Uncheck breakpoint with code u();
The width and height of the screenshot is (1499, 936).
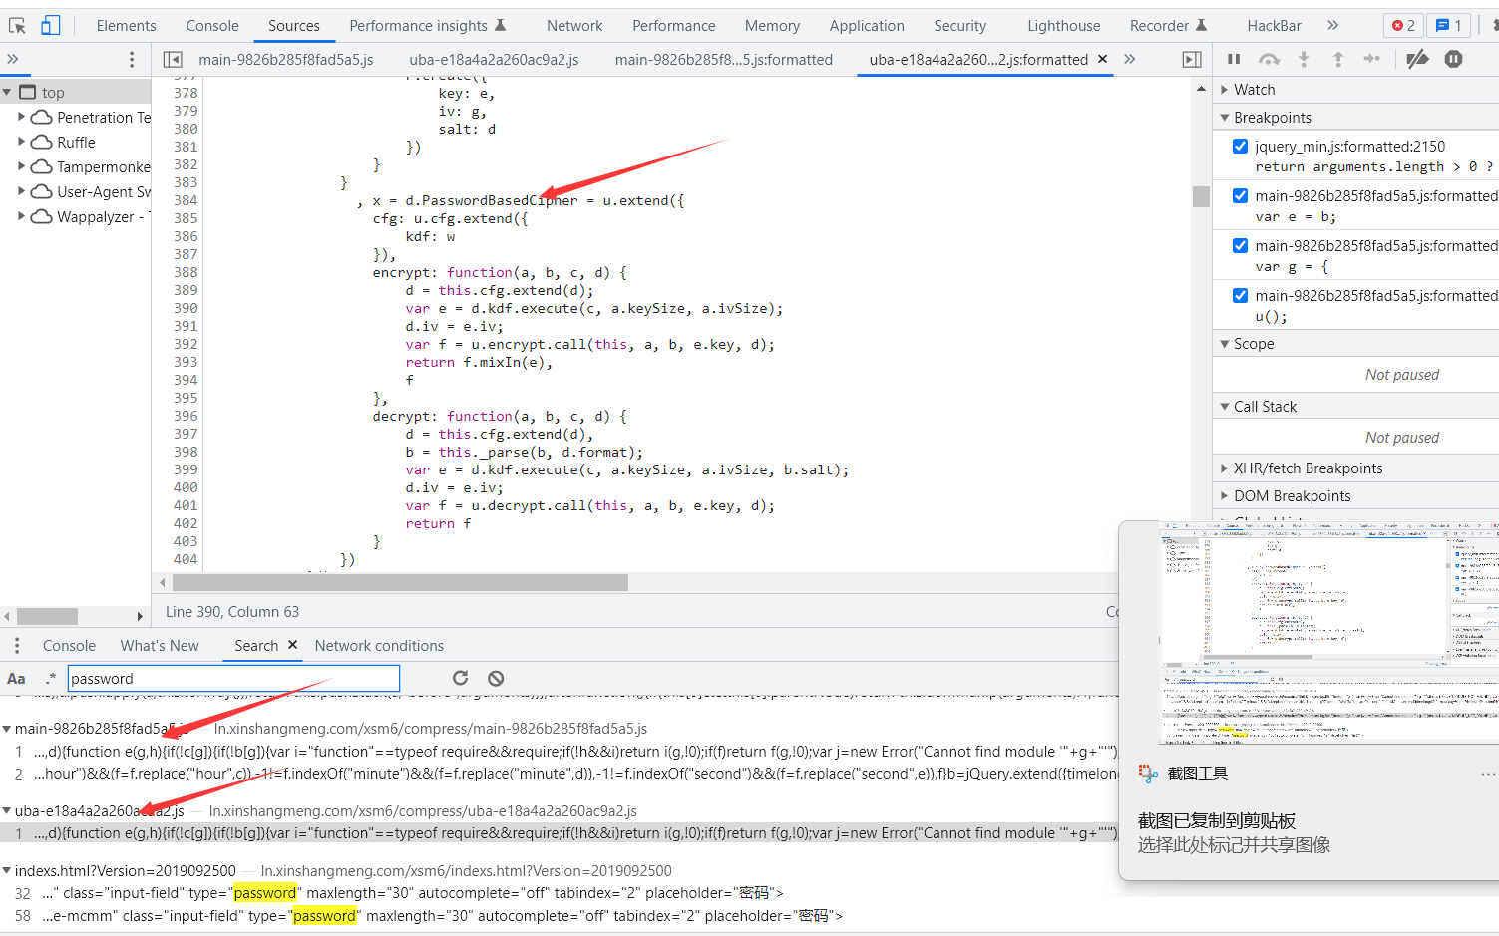(x=1240, y=295)
